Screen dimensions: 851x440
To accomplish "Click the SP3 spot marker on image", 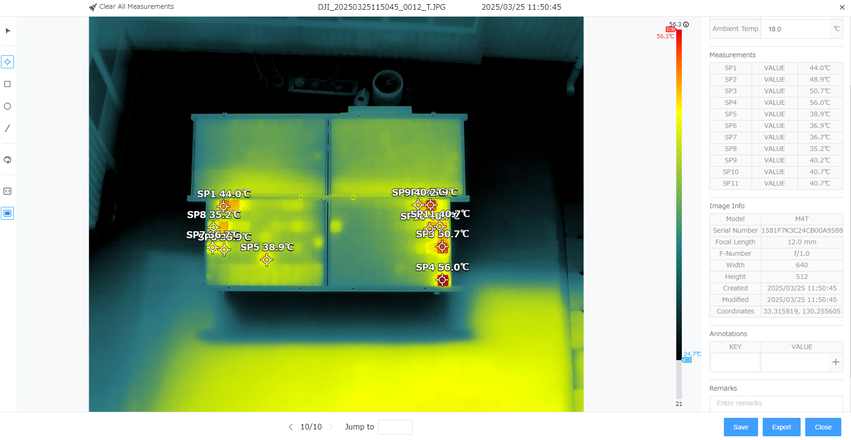I will click(442, 247).
